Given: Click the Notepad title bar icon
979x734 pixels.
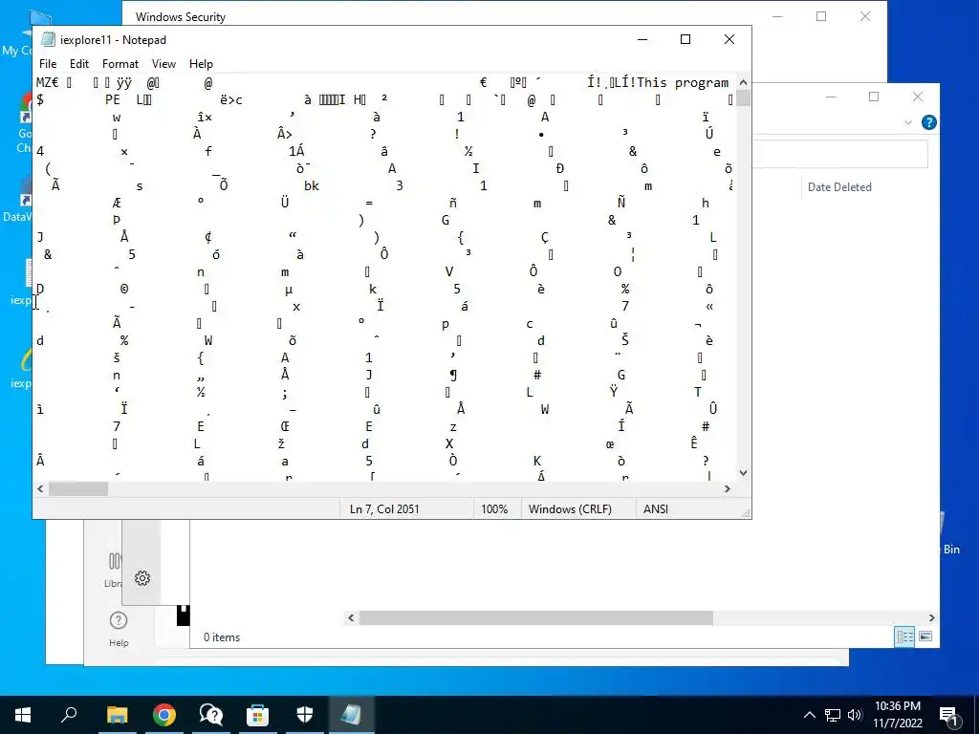Looking at the screenshot, I should pyautogui.click(x=48, y=39).
